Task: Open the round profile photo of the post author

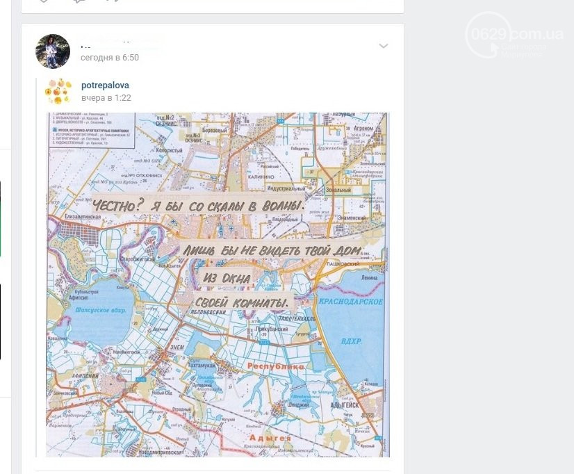Action: coord(53,51)
